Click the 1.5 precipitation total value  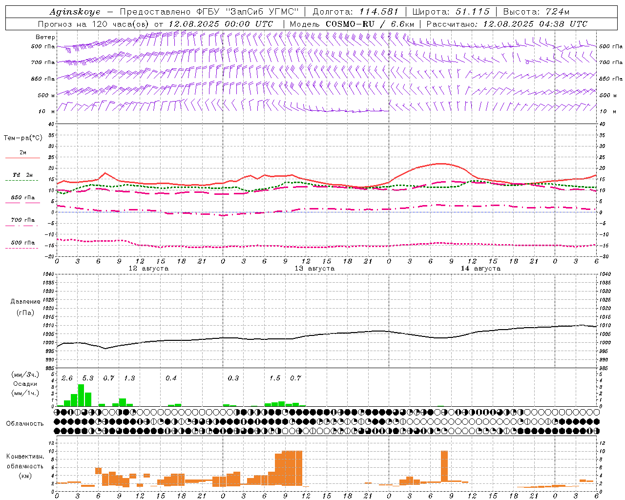tap(275, 378)
